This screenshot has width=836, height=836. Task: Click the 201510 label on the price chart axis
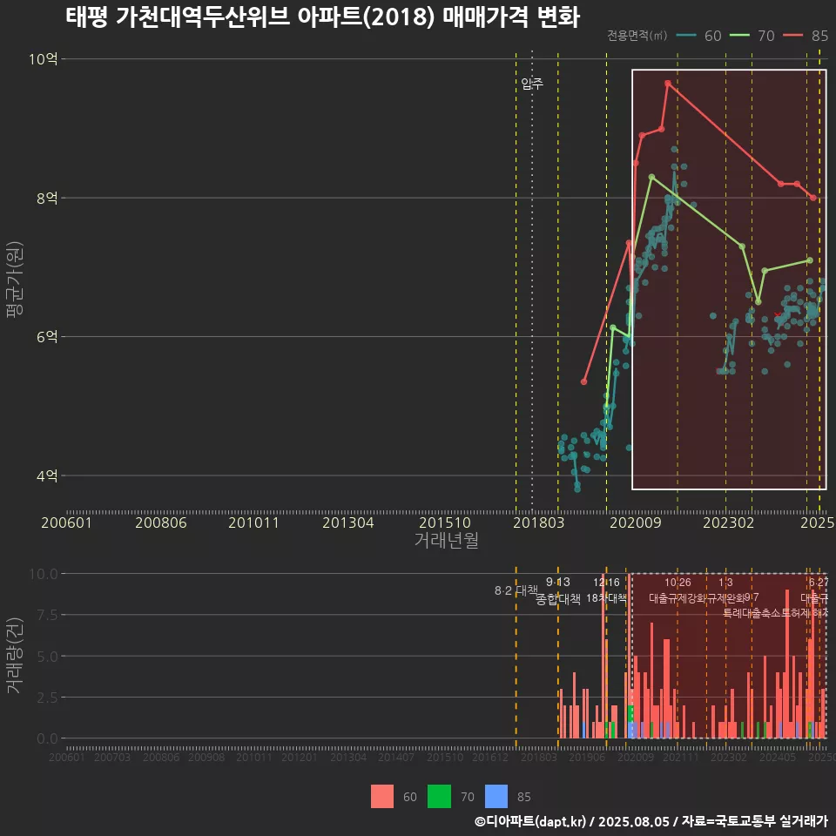tap(445, 522)
